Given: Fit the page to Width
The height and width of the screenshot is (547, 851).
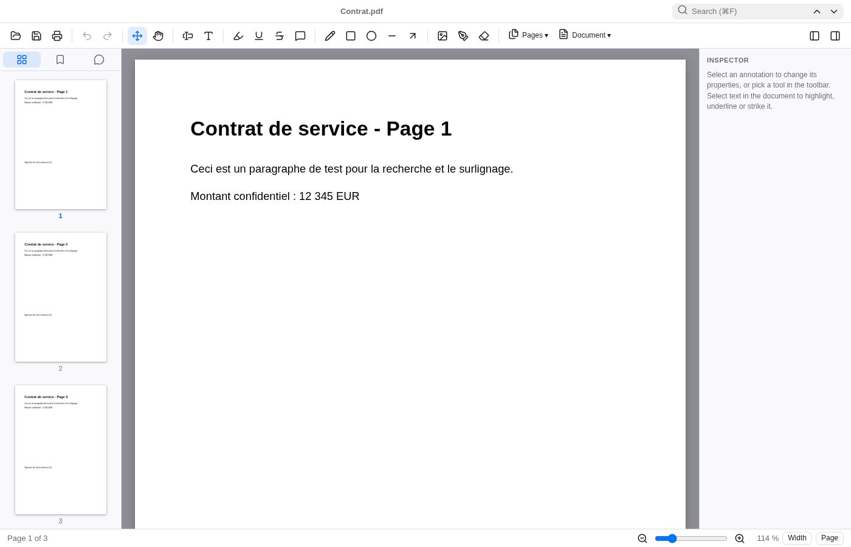Looking at the screenshot, I should click(x=797, y=538).
